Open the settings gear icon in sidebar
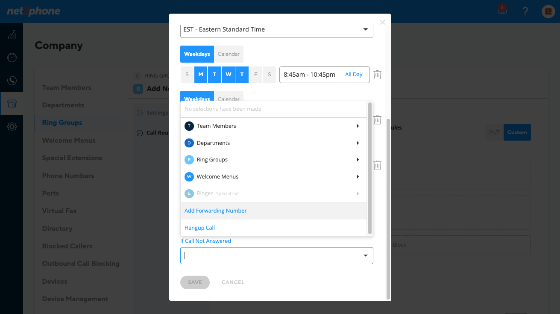560x314 pixels. (x=12, y=127)
